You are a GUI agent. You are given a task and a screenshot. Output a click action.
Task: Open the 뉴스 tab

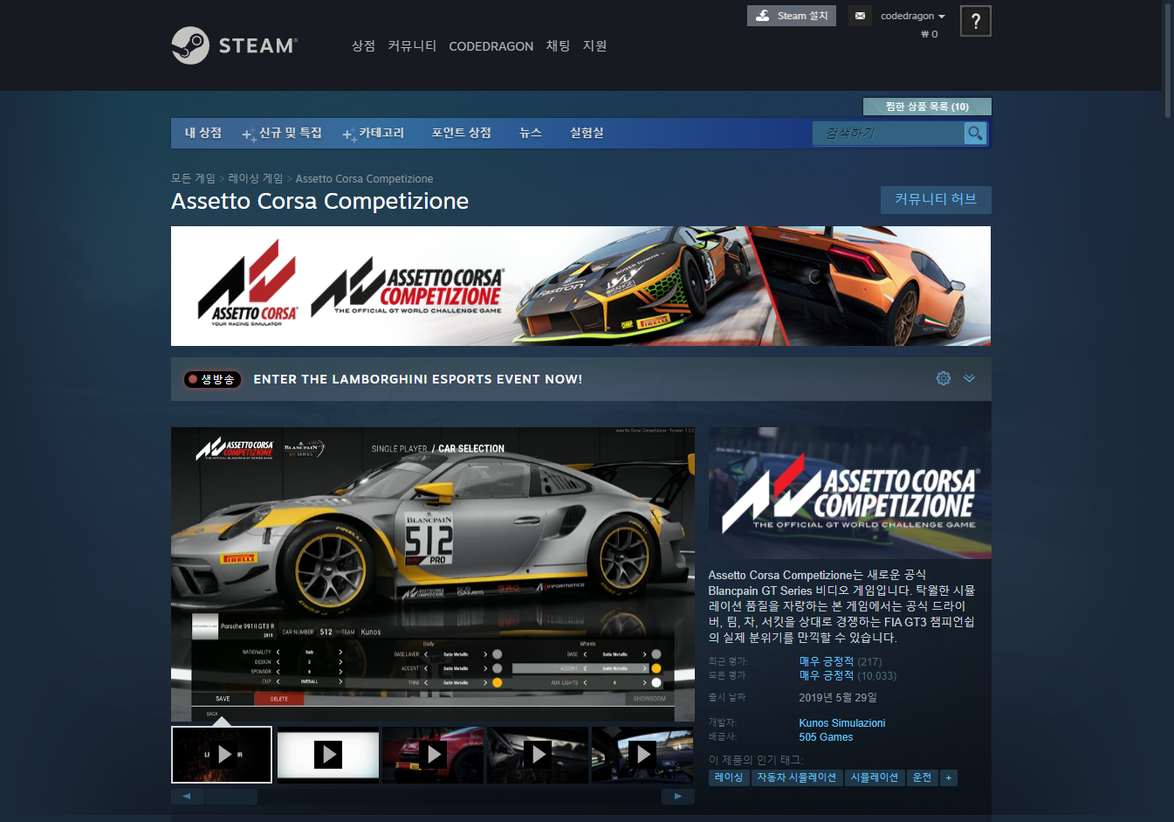click(531, 133)
